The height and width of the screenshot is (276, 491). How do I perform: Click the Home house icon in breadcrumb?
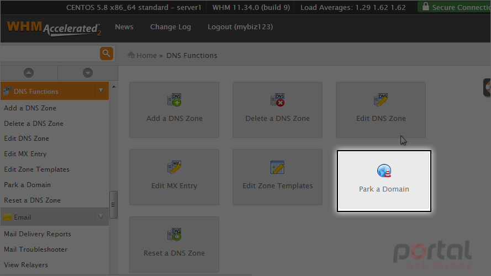tap(131, 55)
